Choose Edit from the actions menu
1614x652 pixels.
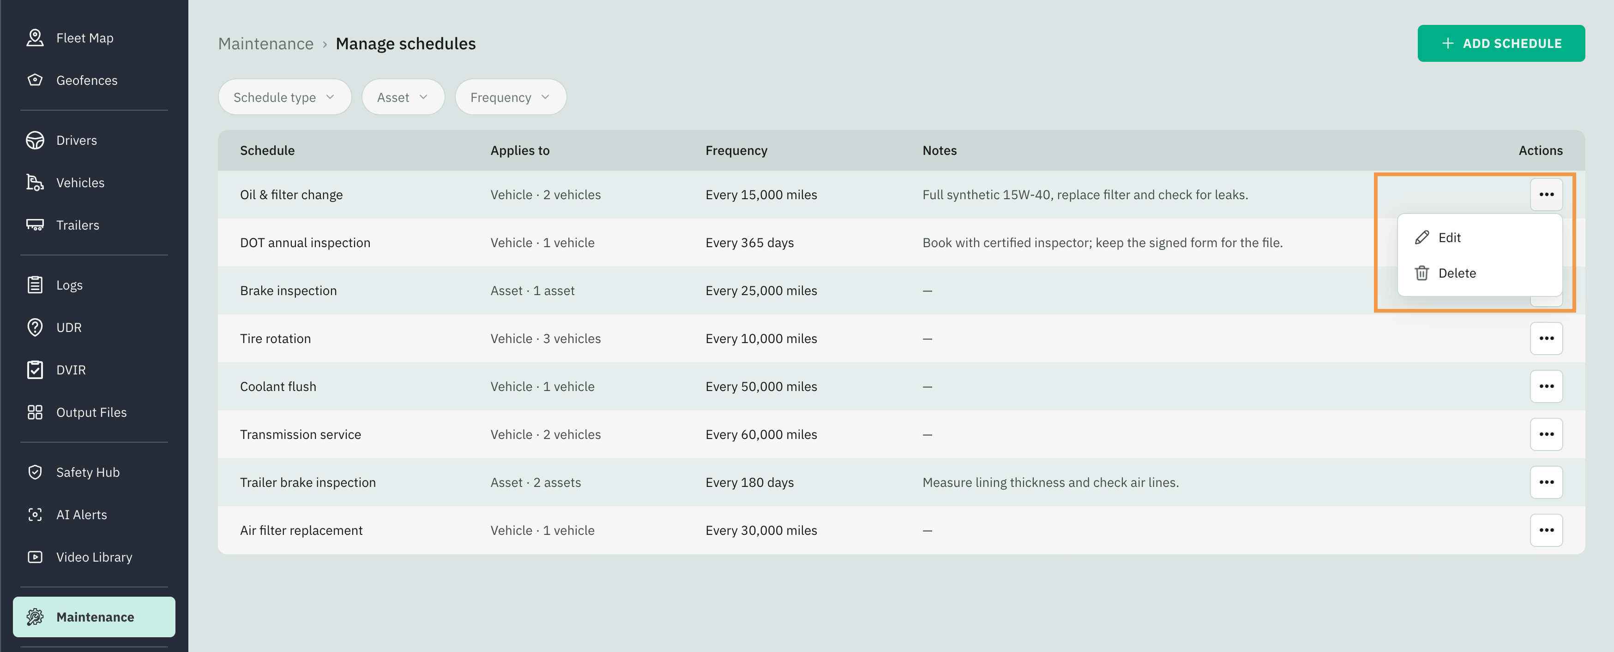pyautogui.click(x=1479, y=238)
